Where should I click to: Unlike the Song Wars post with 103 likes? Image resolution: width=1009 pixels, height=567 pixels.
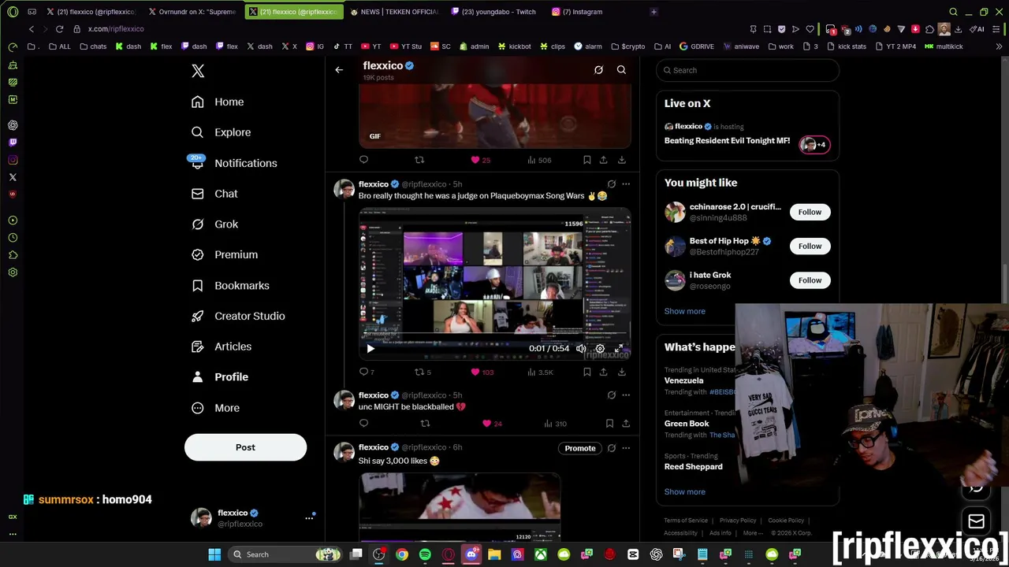[481, 372]
